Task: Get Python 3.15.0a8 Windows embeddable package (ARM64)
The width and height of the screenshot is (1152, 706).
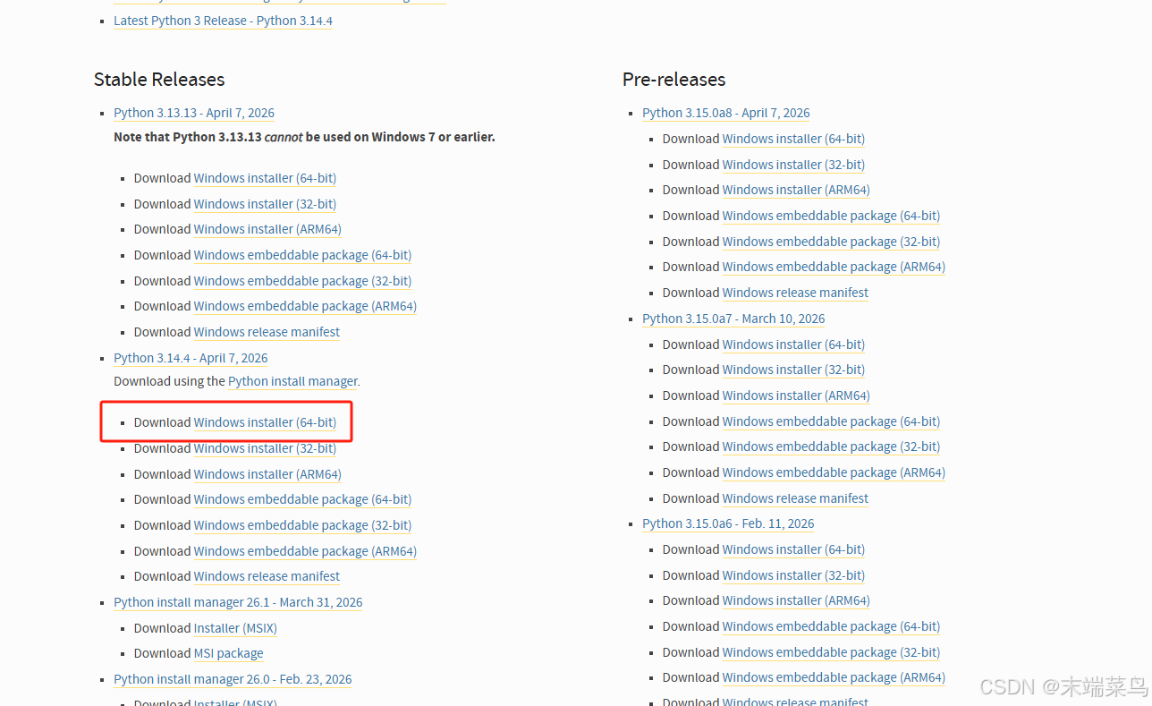Action: [834, 267]
